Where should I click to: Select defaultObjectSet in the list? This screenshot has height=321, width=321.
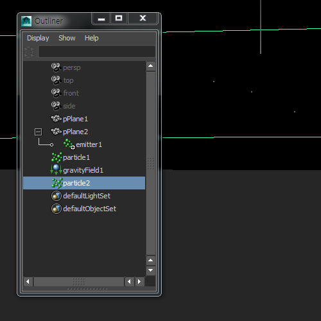click(89, 209)
